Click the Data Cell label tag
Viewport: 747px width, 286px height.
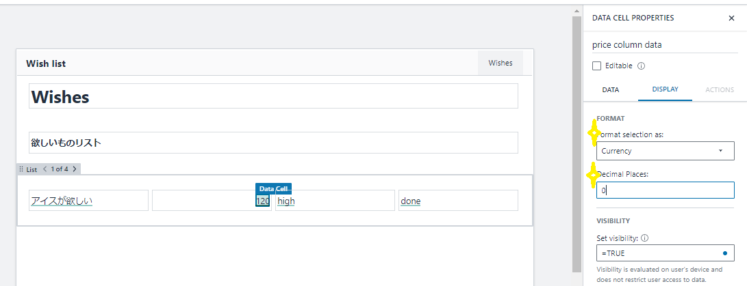point(273,188)
